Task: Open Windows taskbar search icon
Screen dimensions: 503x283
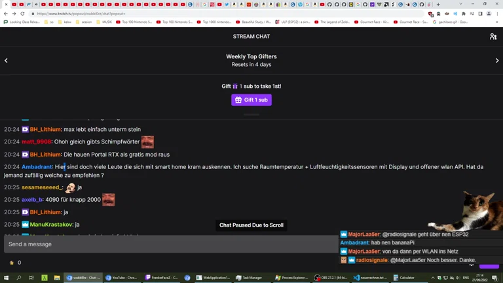Action: pos(18,278)
